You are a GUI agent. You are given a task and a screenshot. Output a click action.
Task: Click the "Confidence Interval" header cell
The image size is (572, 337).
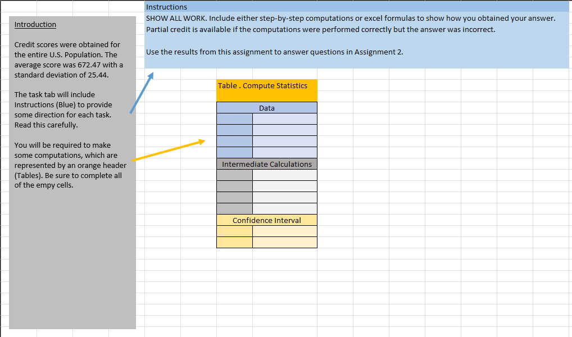(x=266, y=220)
